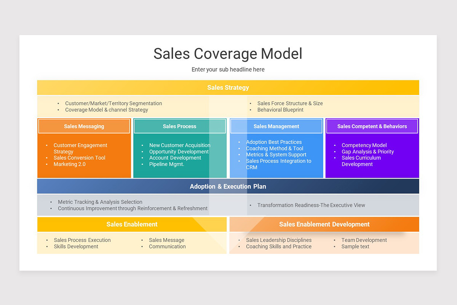Click the Sales Process Integration to CRM bullet
Image resolution: width=457 pixels, height=305 pixels.
278,161
